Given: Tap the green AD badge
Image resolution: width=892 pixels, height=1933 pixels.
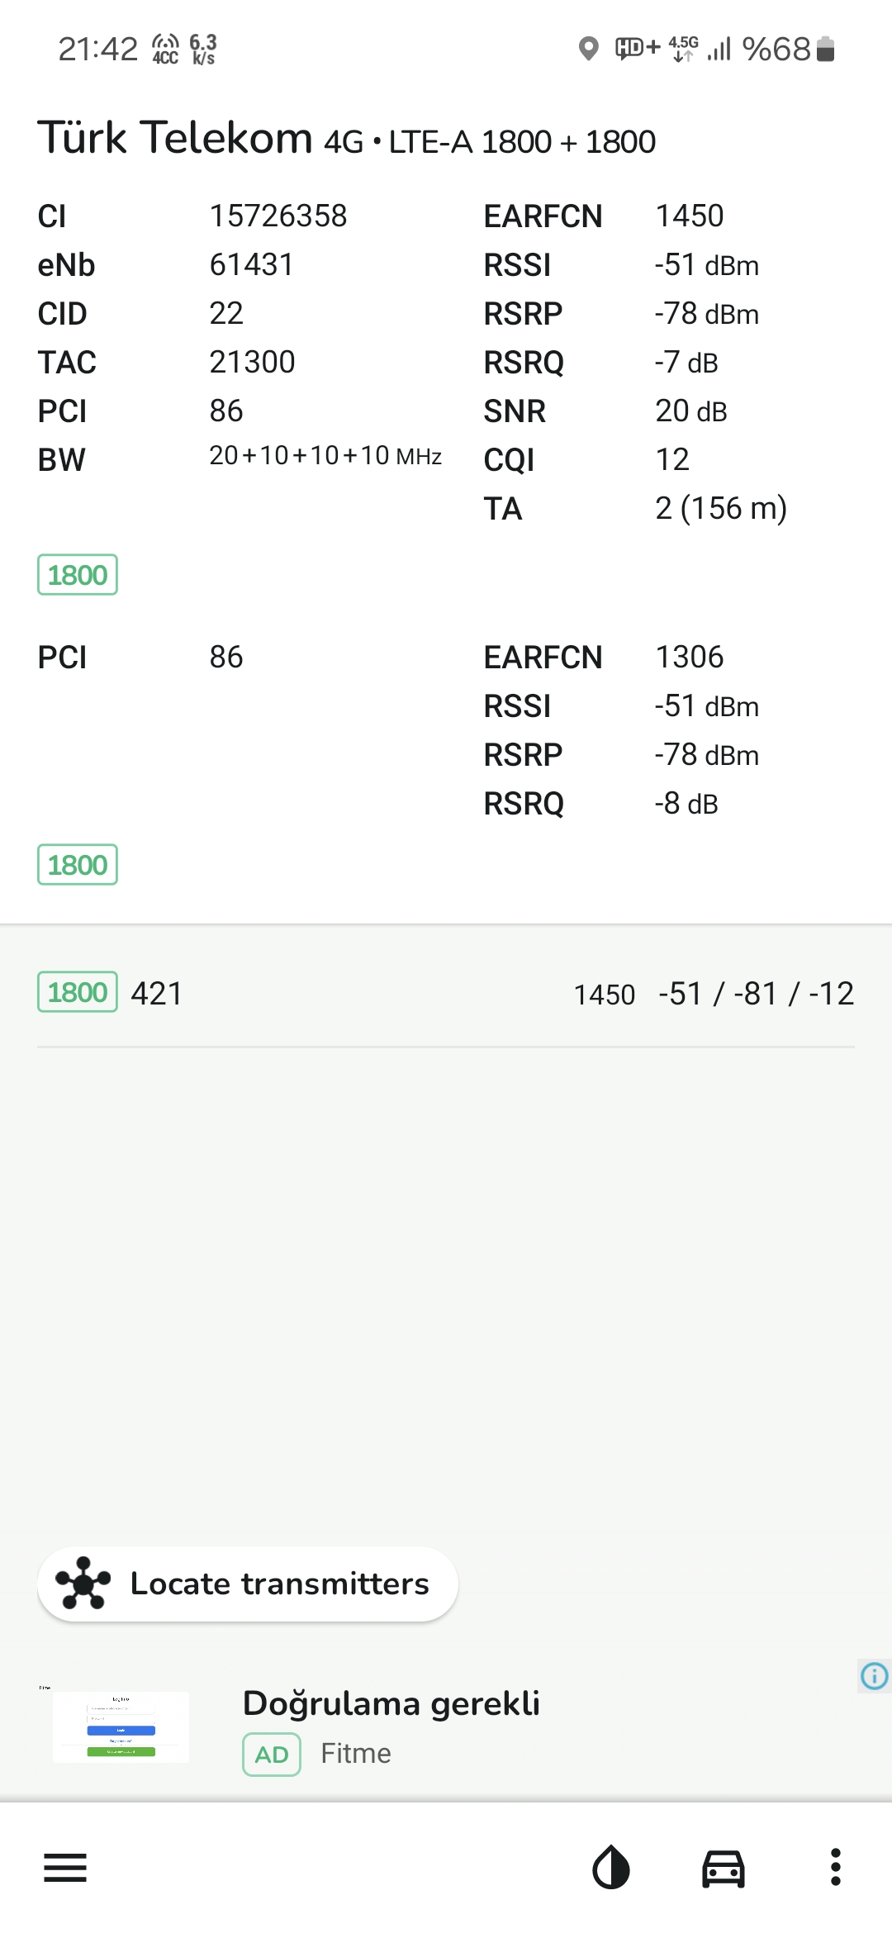Looking at the screenshot, I should tap(272, 1754).
